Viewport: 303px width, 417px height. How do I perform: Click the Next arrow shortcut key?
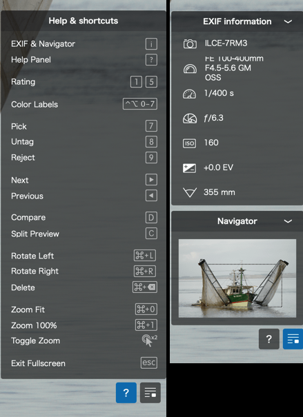[151, 180]
